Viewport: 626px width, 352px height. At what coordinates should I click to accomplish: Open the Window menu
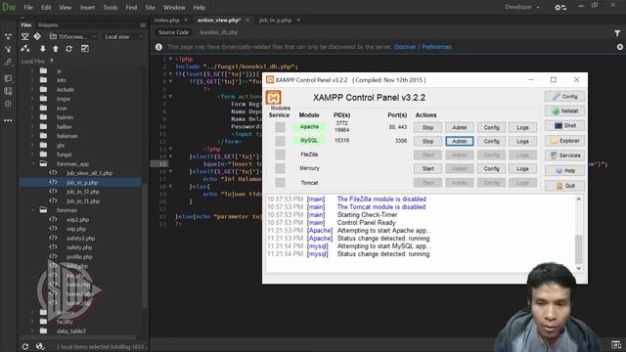(174, 7)
